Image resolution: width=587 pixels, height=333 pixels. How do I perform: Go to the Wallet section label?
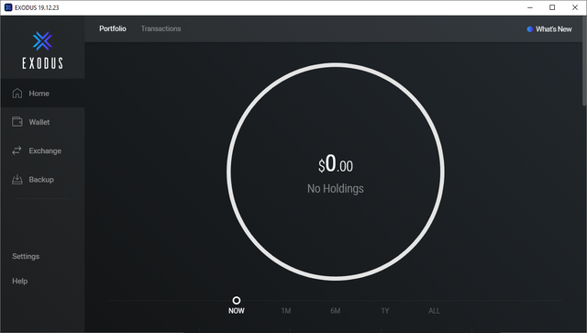[x=39, y=122]
